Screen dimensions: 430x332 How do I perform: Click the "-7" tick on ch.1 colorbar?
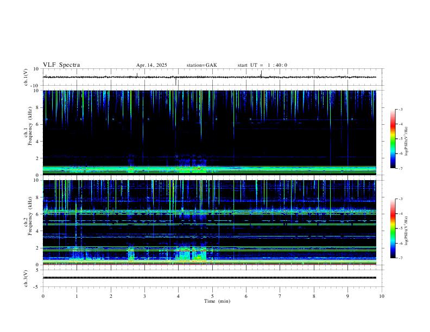tap(400, 169)
